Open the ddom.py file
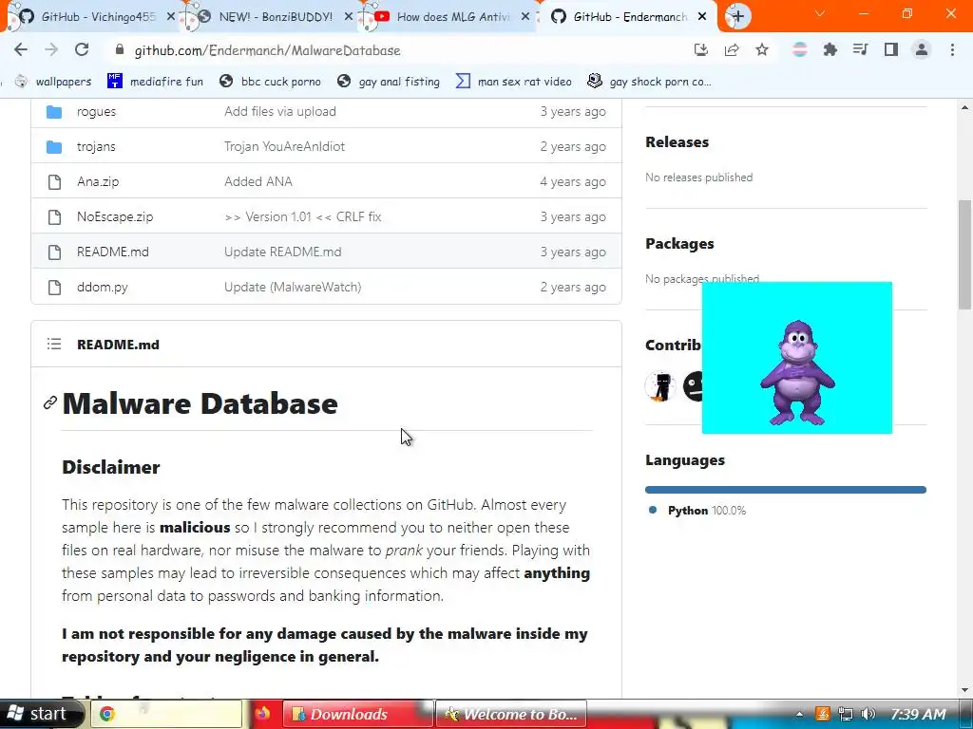 click(103, 287)
